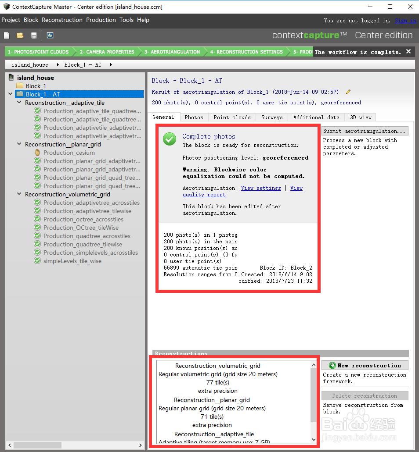Click the large green Complete photos checkmark
Viewport: 419px width, 452px height.
pyautogui.click(x=170, y=139)
